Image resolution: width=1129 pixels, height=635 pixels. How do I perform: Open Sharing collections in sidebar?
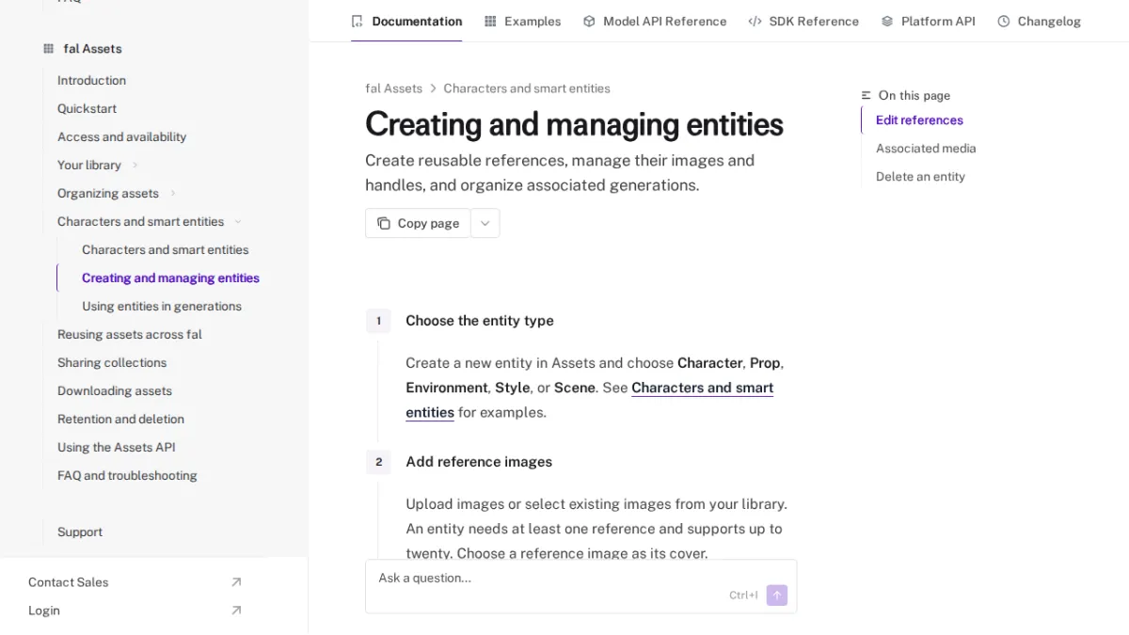[x=112, y=363]
